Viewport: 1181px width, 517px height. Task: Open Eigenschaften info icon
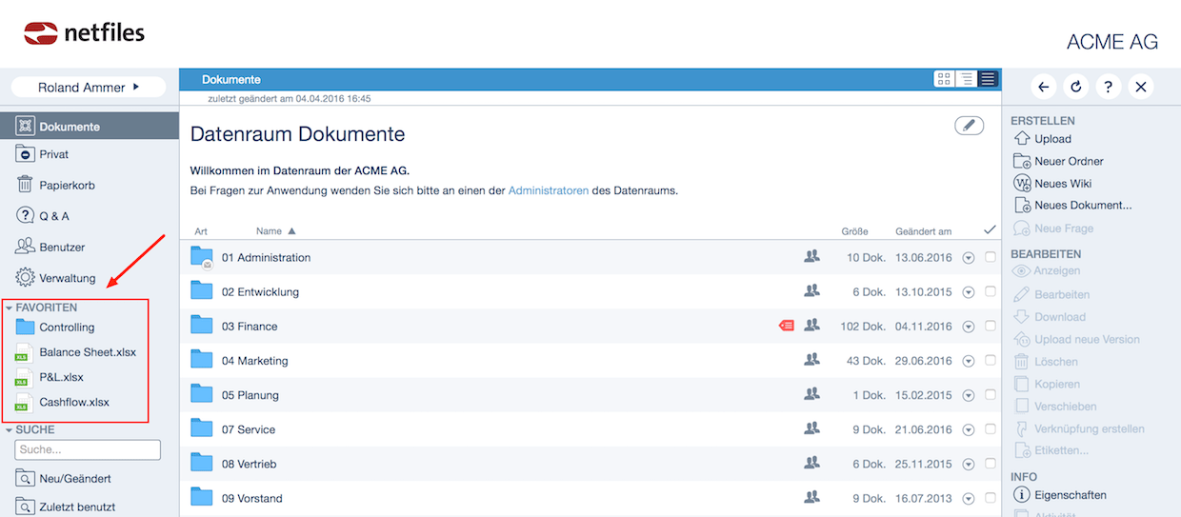click(1021, 495)
